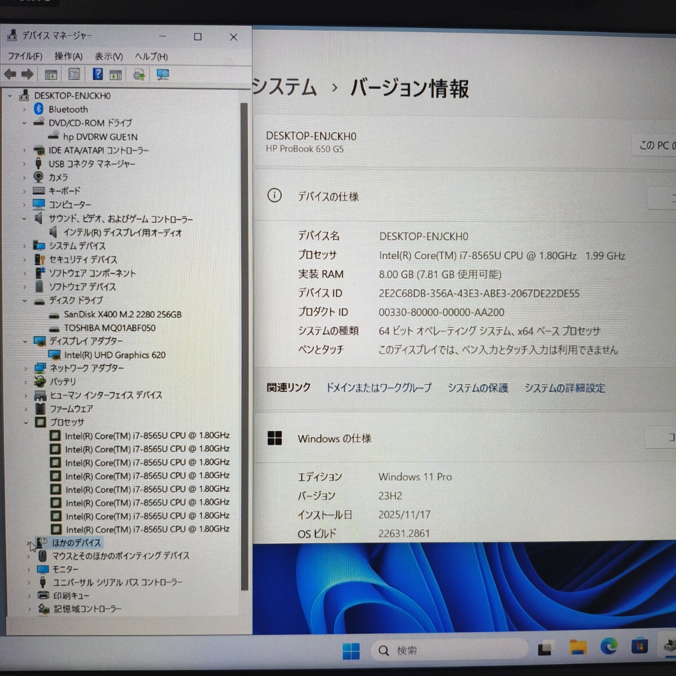
Task: Collapse the サウンド、ビデオ、およびゲーム コントローラー node
Action: [24, 219]
